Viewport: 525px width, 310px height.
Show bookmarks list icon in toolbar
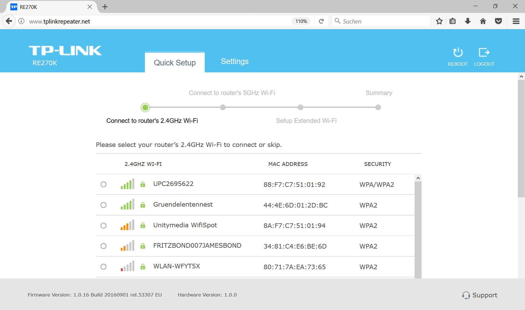pyautogui.click(x=453, y=21)
